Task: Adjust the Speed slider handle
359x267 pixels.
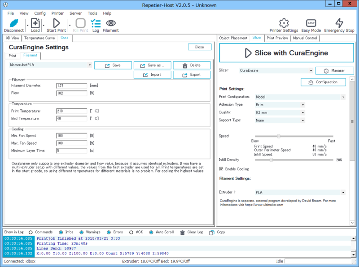Action: (279, 136)
